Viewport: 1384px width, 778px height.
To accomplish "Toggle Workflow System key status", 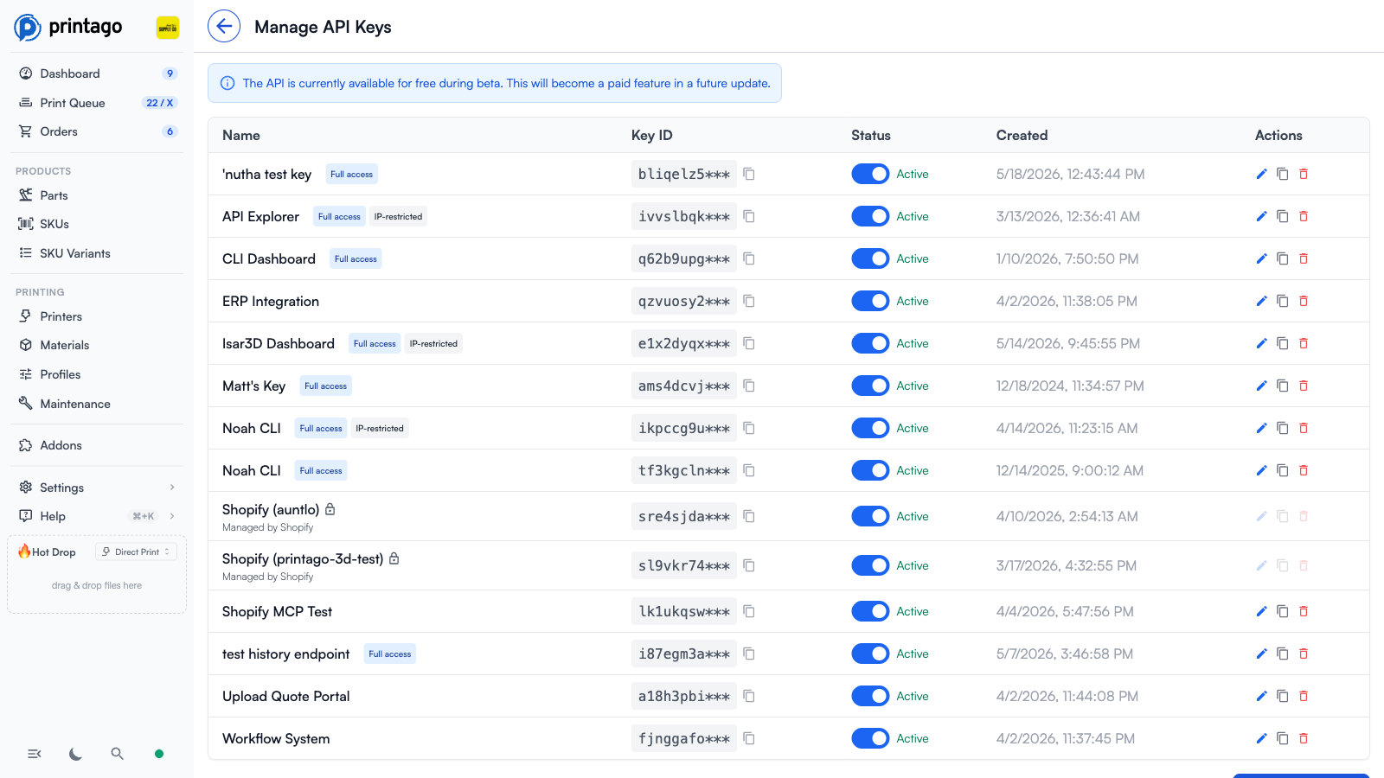I will point(870,739).
